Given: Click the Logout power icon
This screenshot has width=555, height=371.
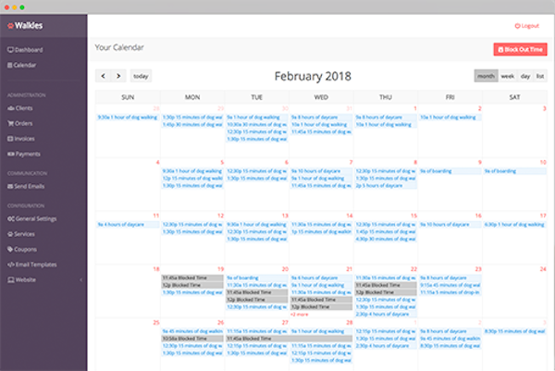Looking at the screenshot, I should (517, 26).
